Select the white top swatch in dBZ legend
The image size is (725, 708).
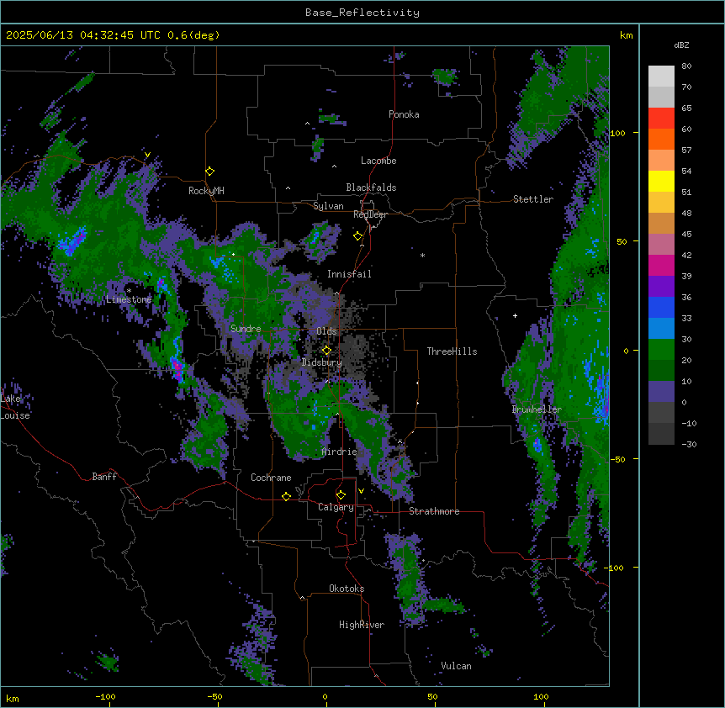point(661,77)
